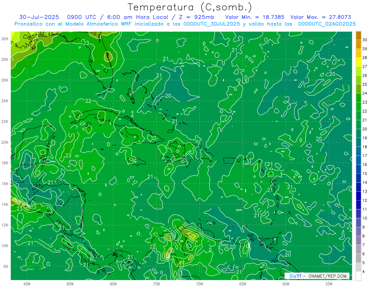Click latitude label "16N"

click(5, 184)
